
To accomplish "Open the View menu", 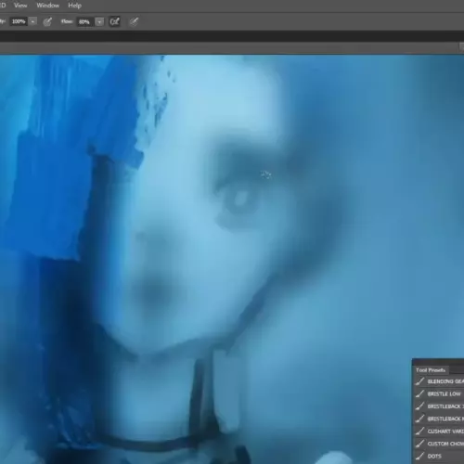I will coord(20,6).
